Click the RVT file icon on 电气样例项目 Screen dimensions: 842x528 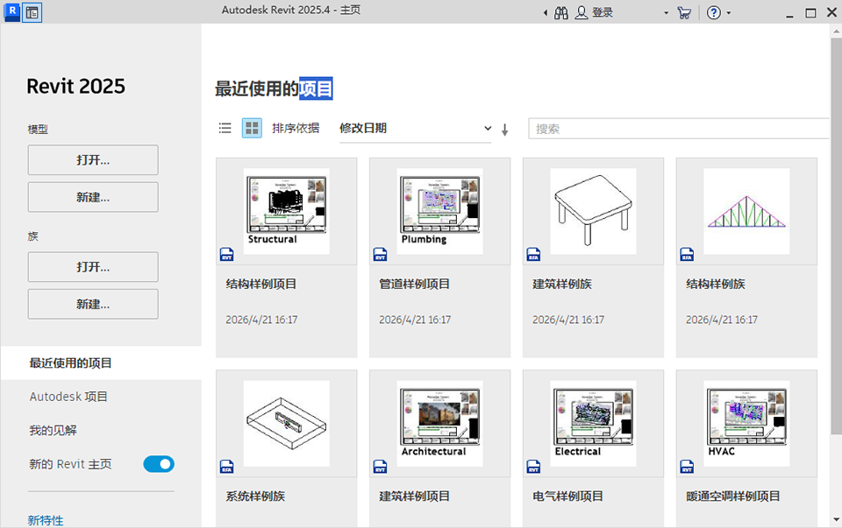(533, 467)
